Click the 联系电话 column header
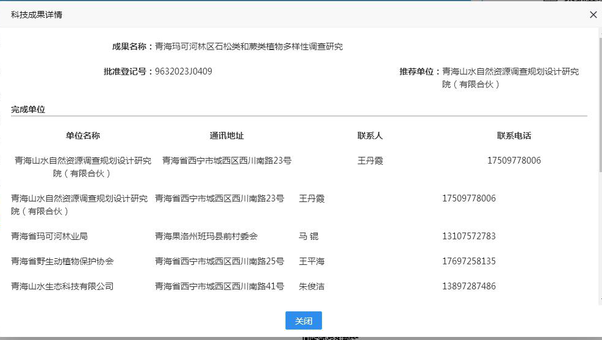 514,136
